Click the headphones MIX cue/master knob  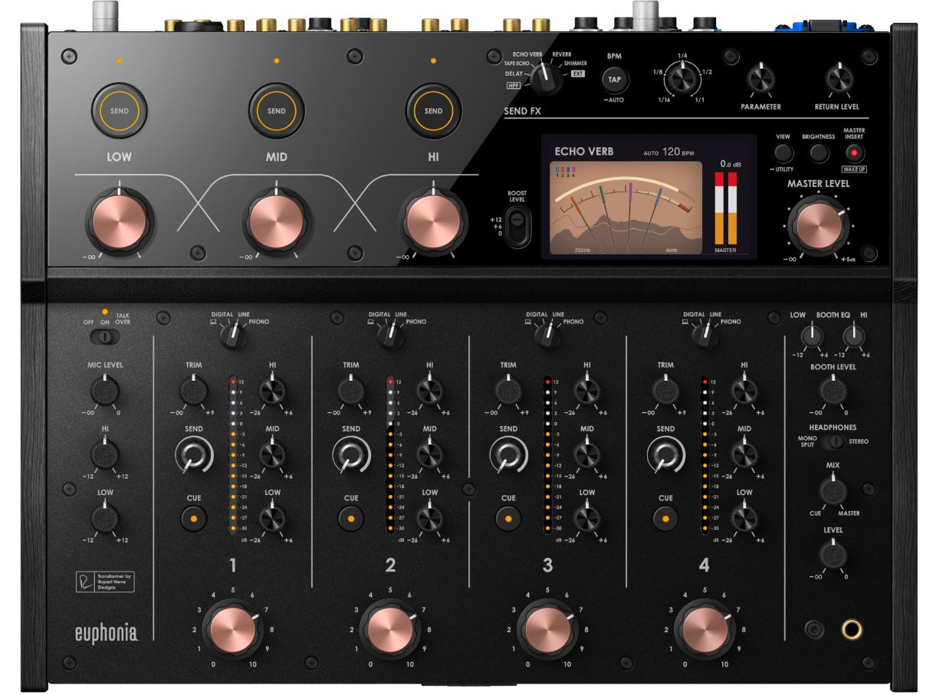click(832, 490)
